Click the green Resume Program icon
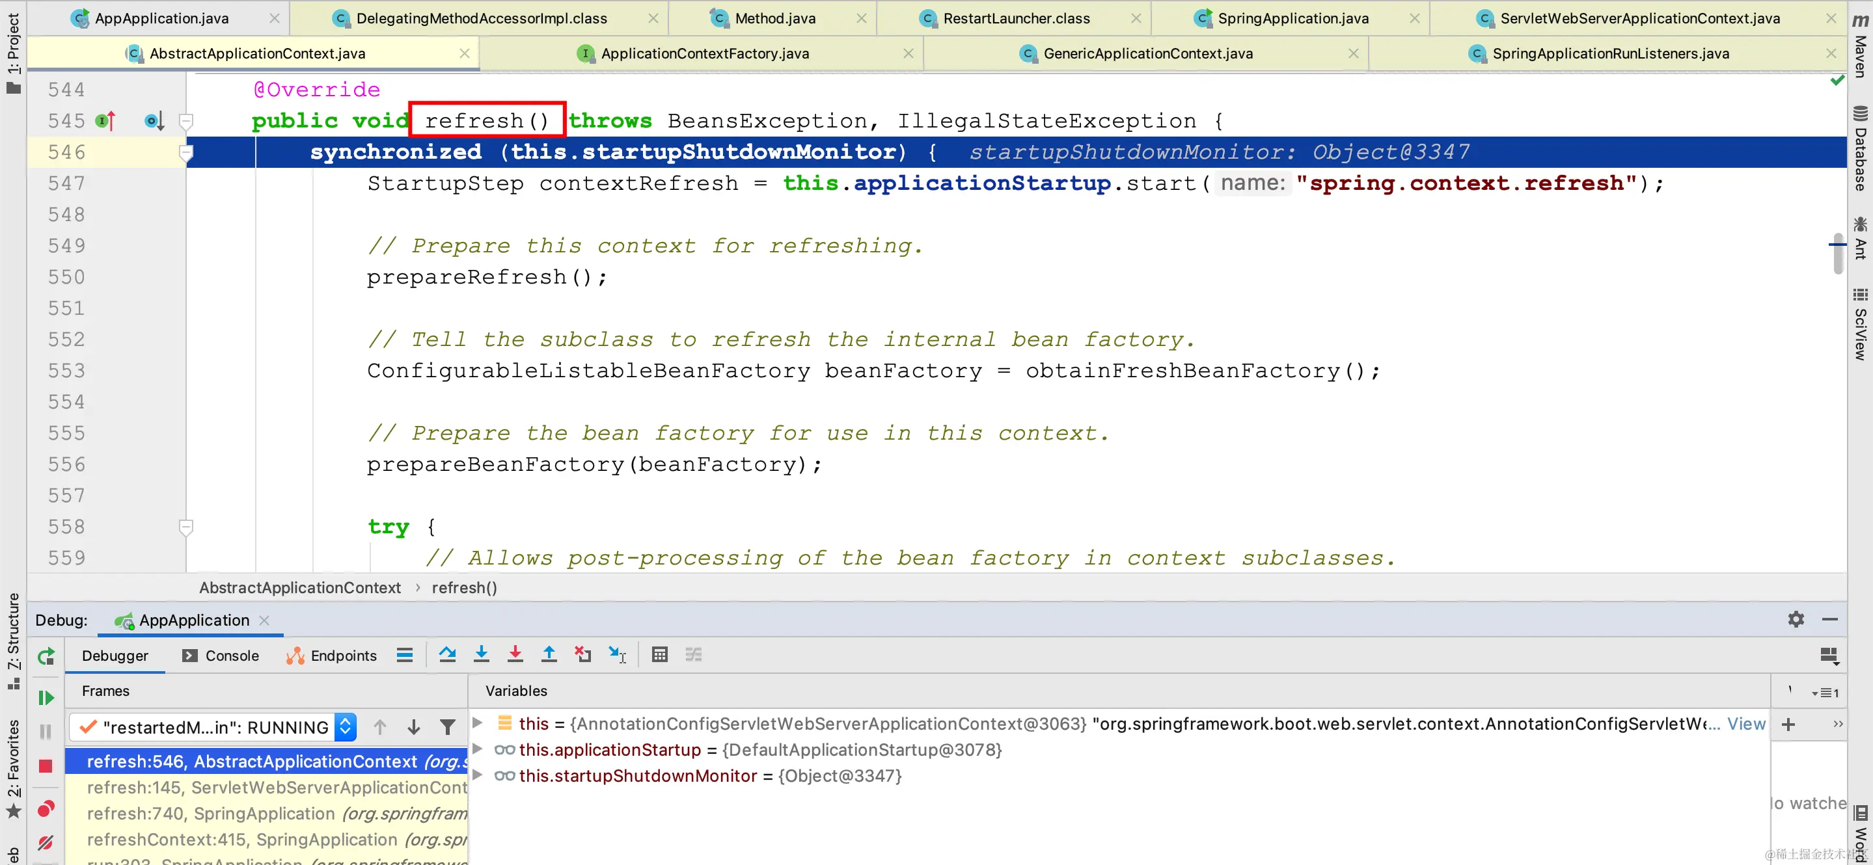The width and height of the screenshot is (1873, 865). point(46,698)
